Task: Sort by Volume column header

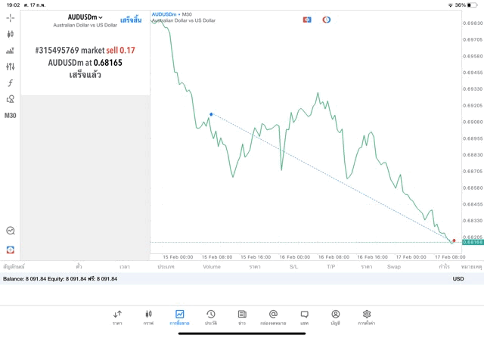Action: coord(212,267)
